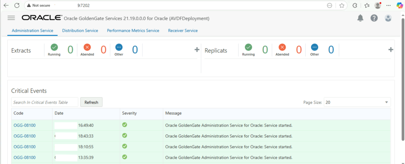Reload the page in browser
The image size is (405, 164).
[17, 5]
